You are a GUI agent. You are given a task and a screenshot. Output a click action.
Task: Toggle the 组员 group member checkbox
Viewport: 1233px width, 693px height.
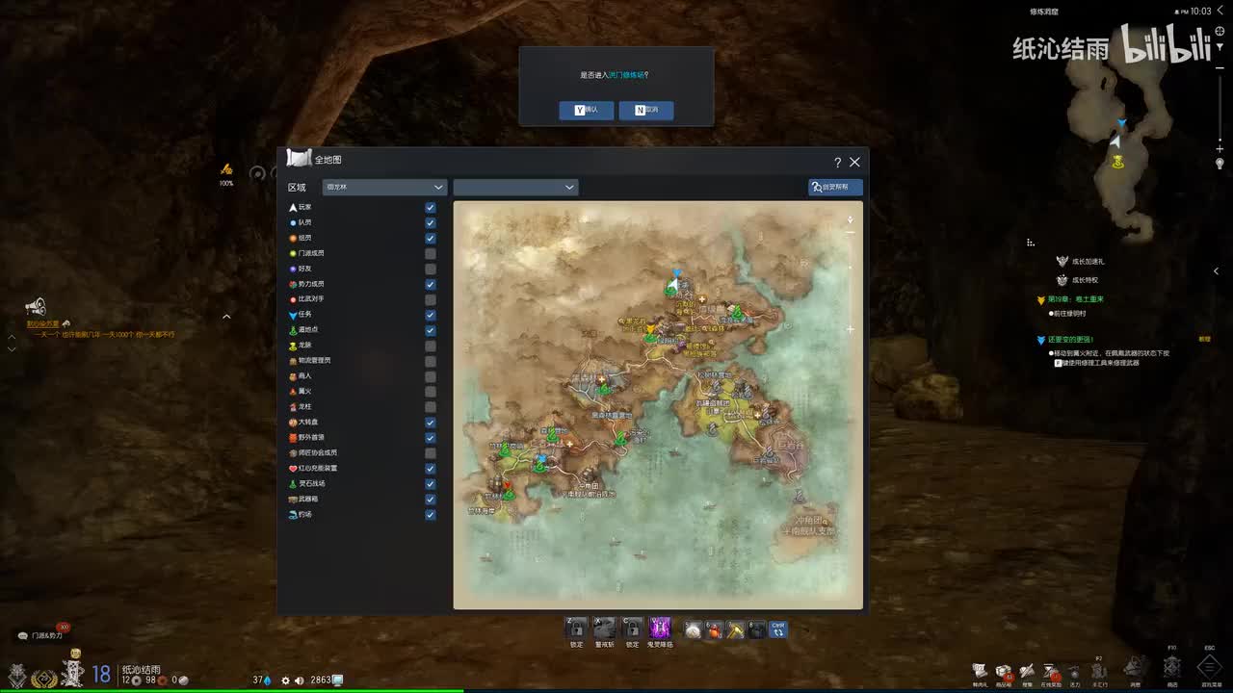[431, 239]
